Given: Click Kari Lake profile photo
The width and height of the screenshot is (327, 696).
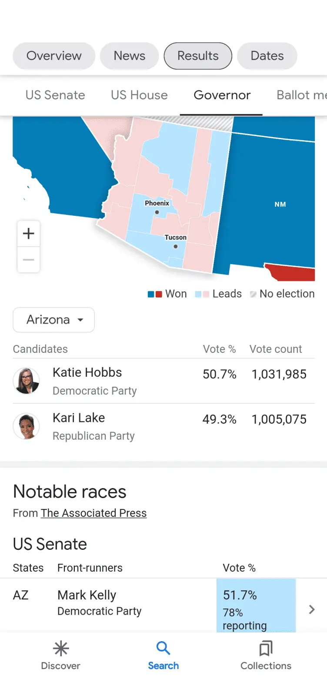Looking at the screenshot, I should click(x=27, y=426).
